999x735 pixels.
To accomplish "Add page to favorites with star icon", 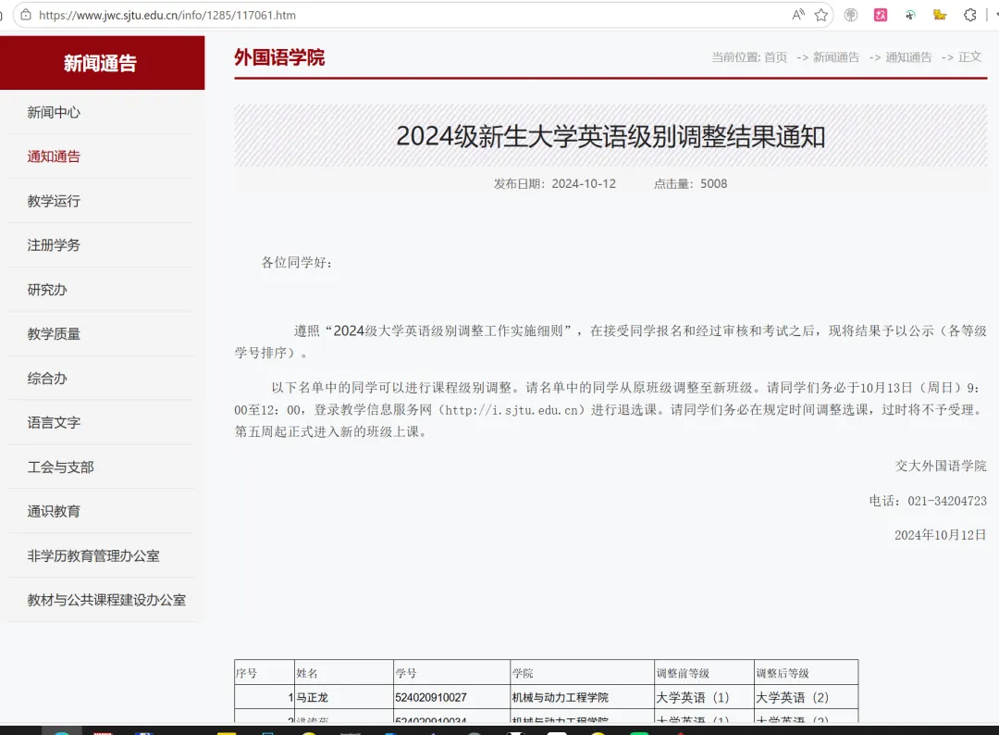I will 821,15.
